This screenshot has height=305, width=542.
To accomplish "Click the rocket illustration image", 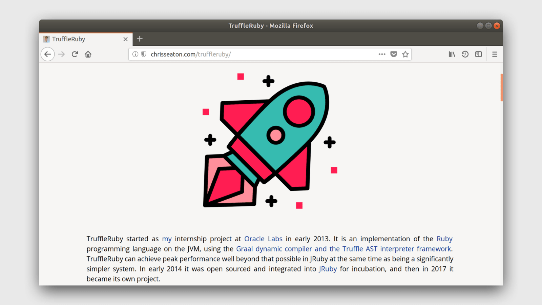I will [x=270, y=141].
